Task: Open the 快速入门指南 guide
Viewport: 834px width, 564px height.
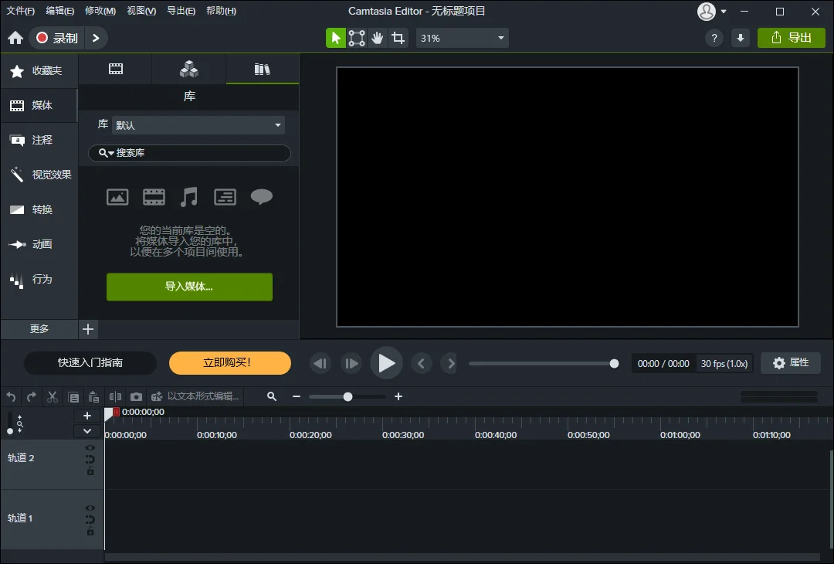Action: (90, 363)
